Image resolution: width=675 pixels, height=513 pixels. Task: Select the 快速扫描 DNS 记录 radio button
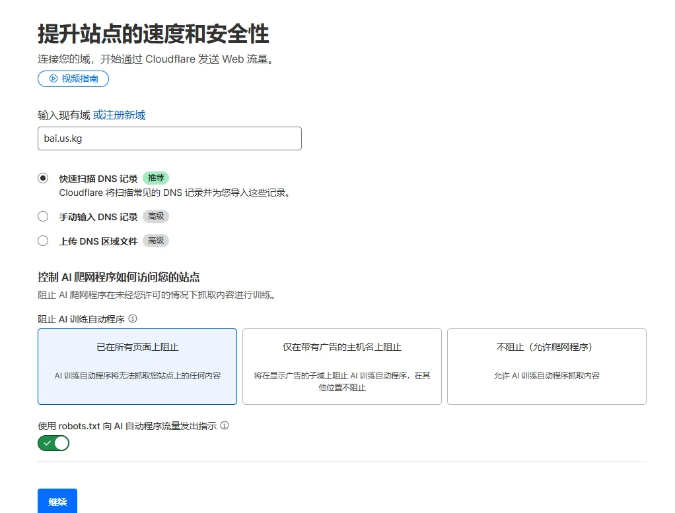43,178
